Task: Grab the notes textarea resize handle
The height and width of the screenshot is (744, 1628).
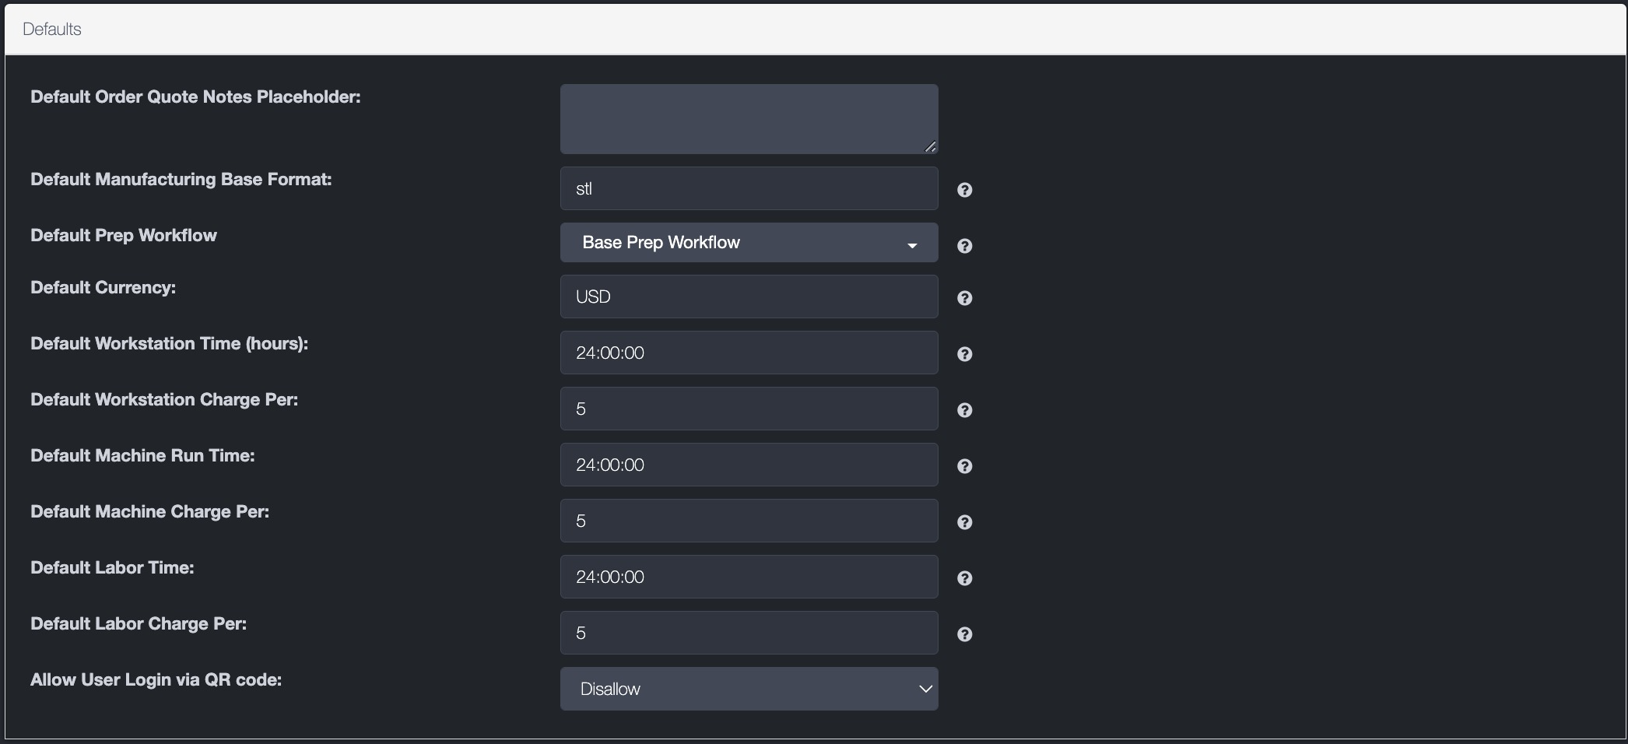Action: pyautogui.click(x=930, y=146)
